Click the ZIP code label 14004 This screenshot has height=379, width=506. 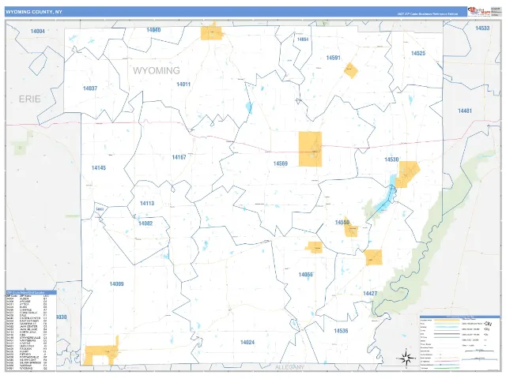click(38, 31)
